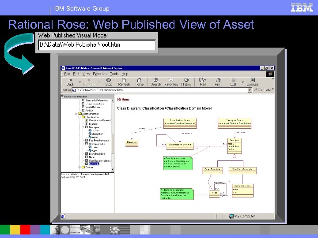Click the status bar page icon
Viewport: 318px width, 238px height.
63,216
